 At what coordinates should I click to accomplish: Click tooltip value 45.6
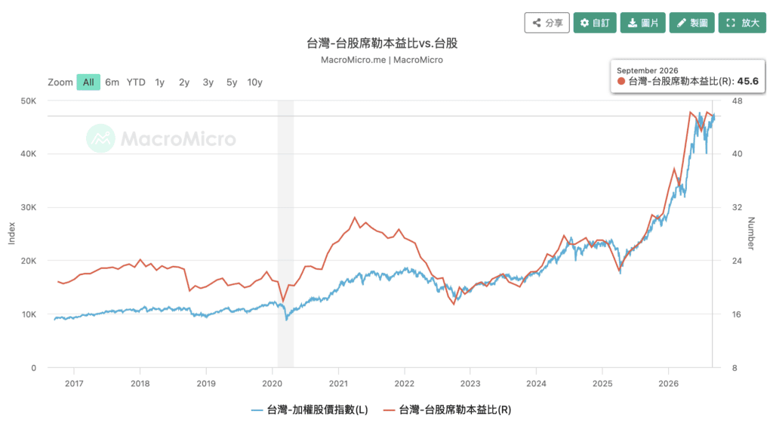748,82
